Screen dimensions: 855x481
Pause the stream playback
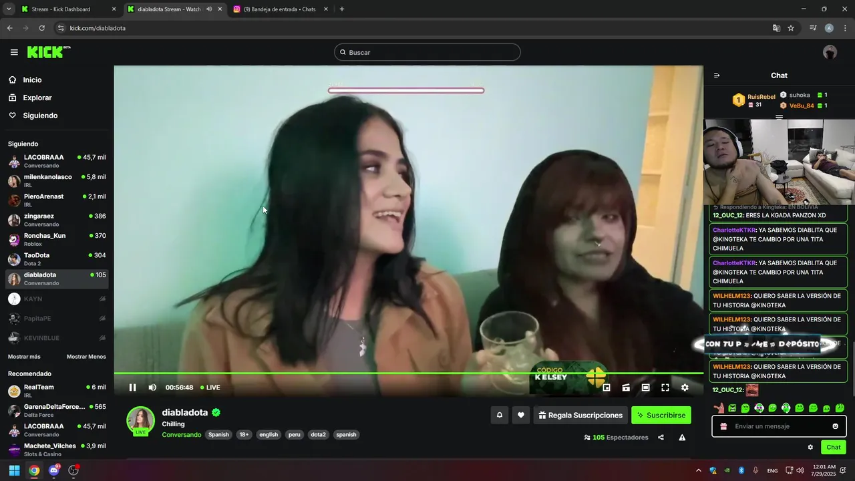point(132,387)
